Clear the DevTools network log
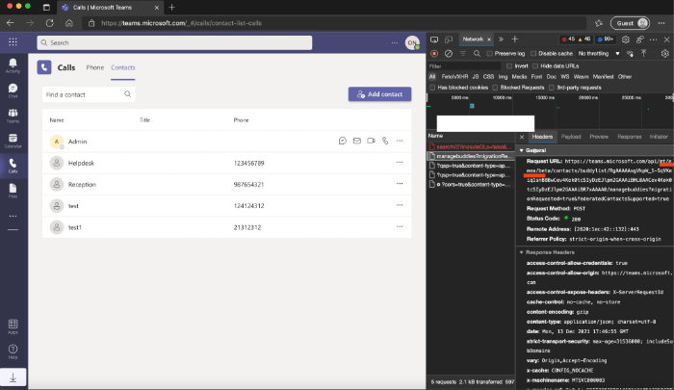The height and width of the screenshot is (390, 674). pos(449,53)
